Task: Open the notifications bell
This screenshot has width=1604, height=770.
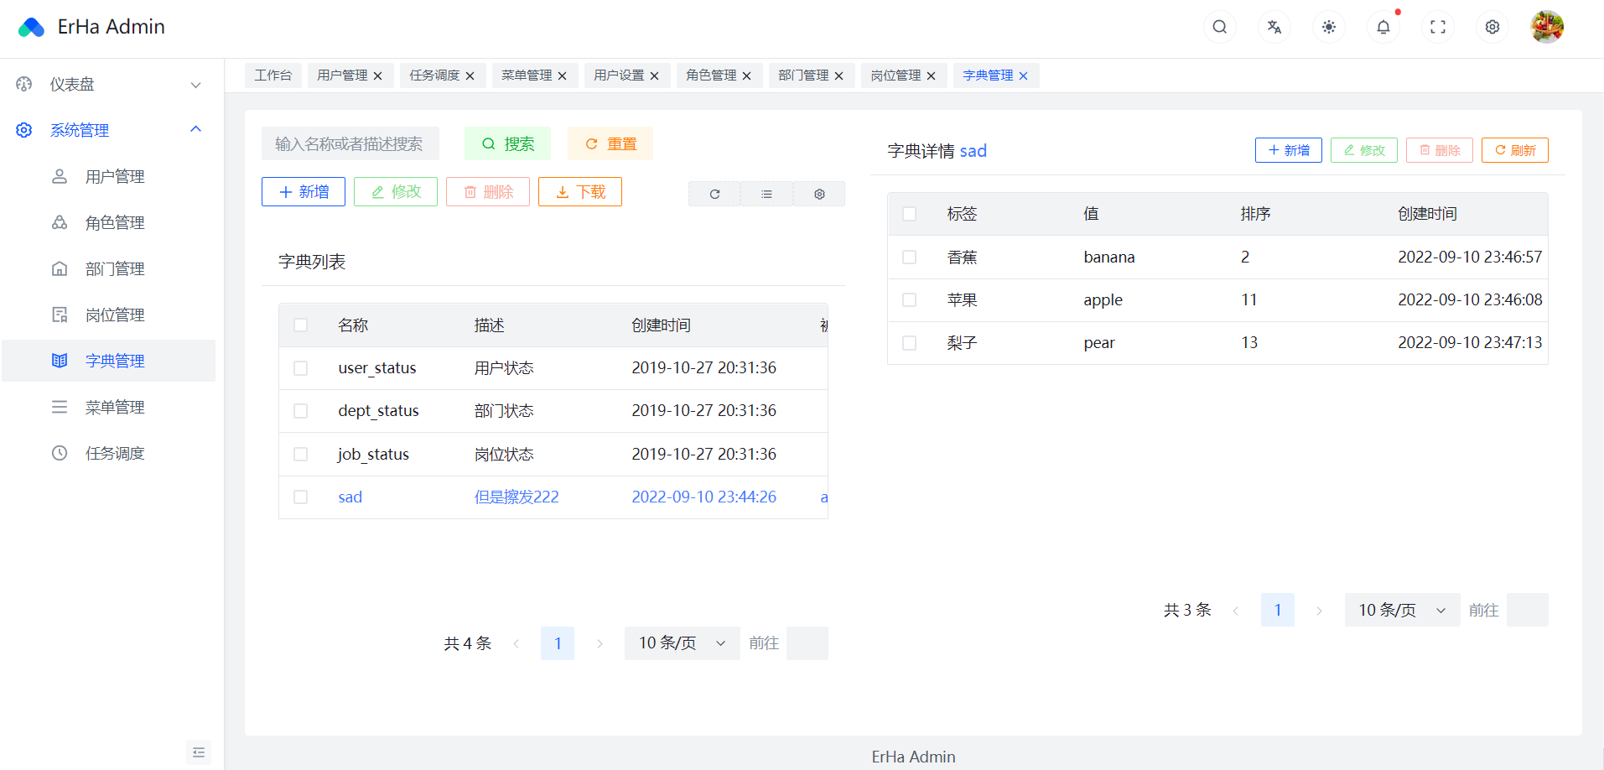Action: click(x=1383, y=27)
